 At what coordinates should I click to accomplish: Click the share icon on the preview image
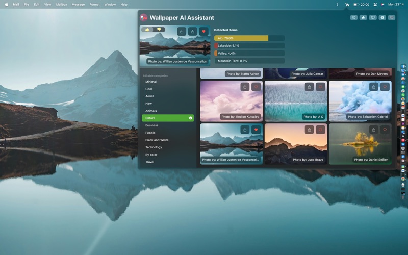point(192,32)
